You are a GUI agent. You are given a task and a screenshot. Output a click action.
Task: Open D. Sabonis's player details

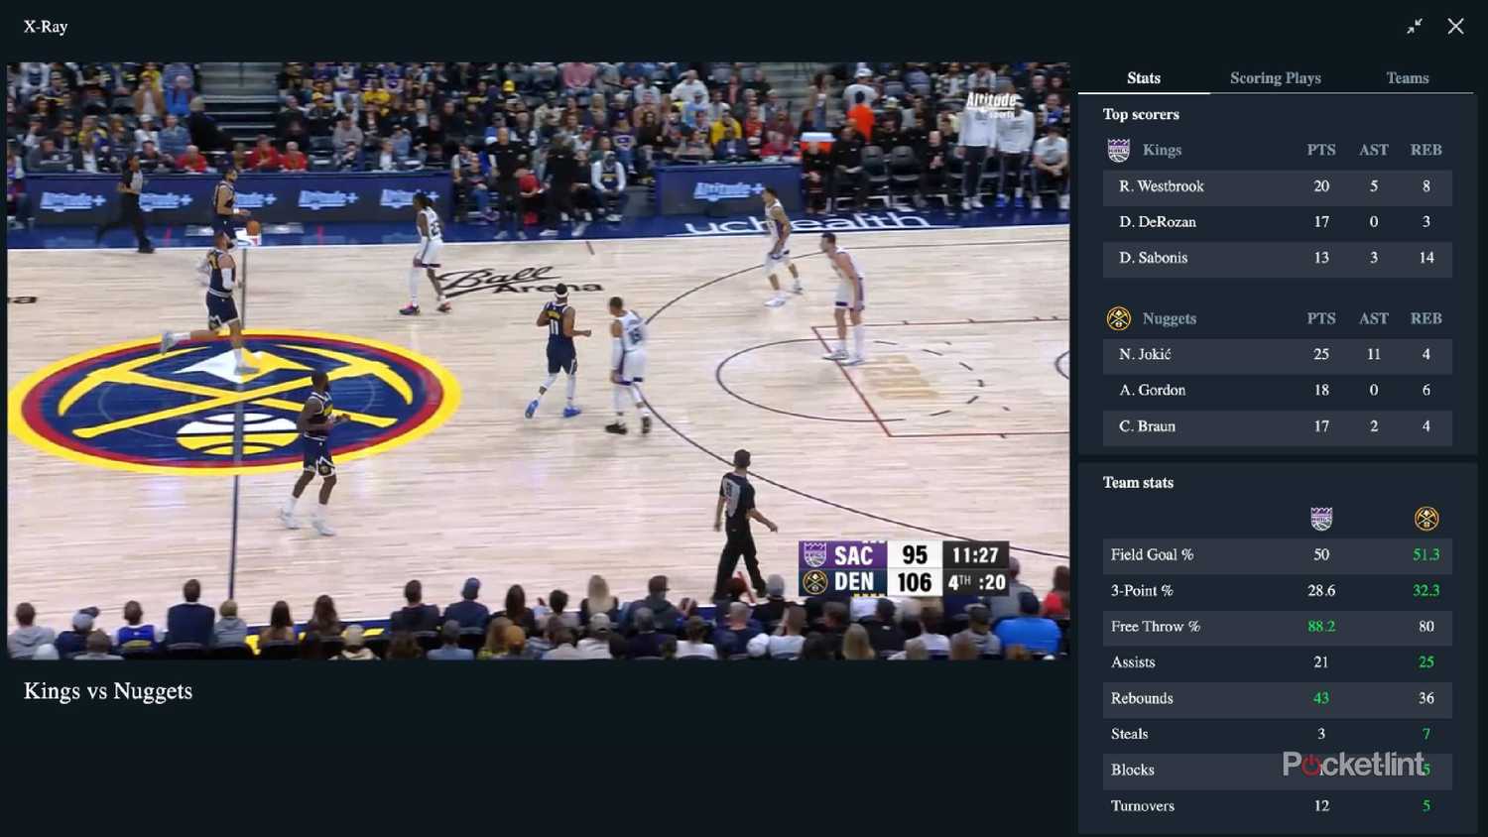pos(1277,258)
